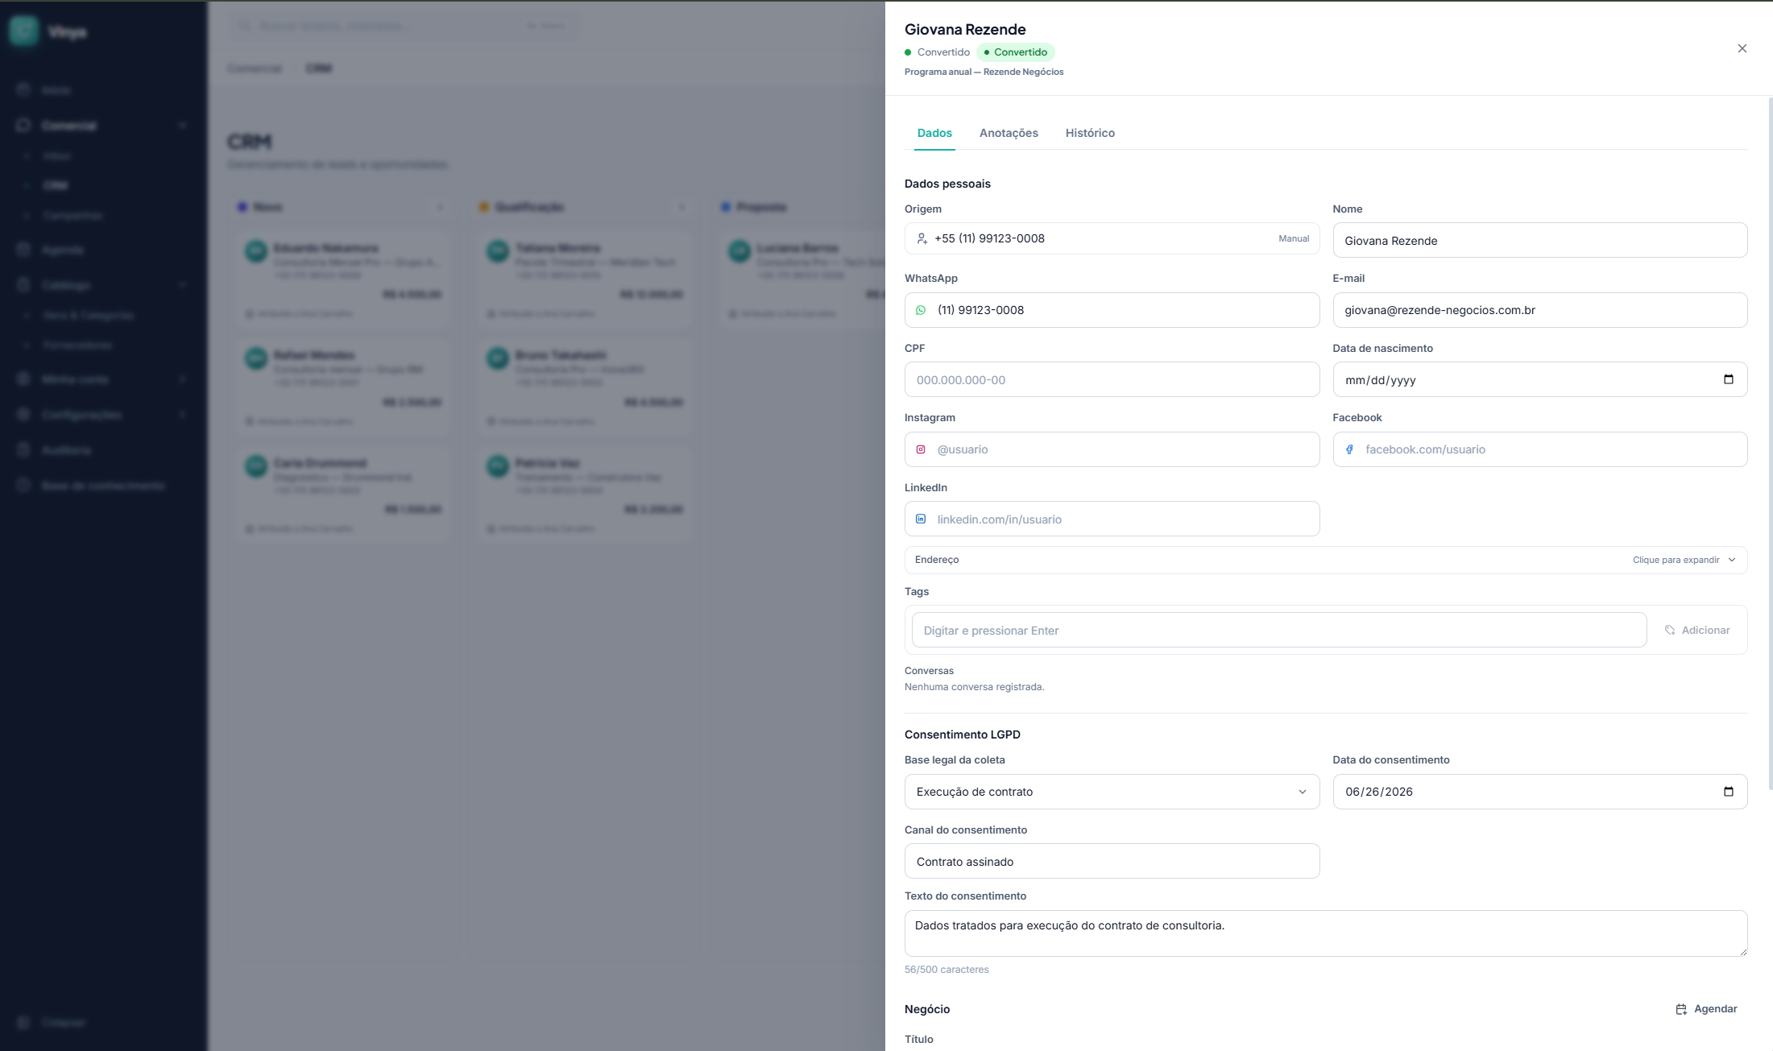Click the chevron beside Clique para expandir
This screenshot has height=1051, width=1773.
[1731, 560]
